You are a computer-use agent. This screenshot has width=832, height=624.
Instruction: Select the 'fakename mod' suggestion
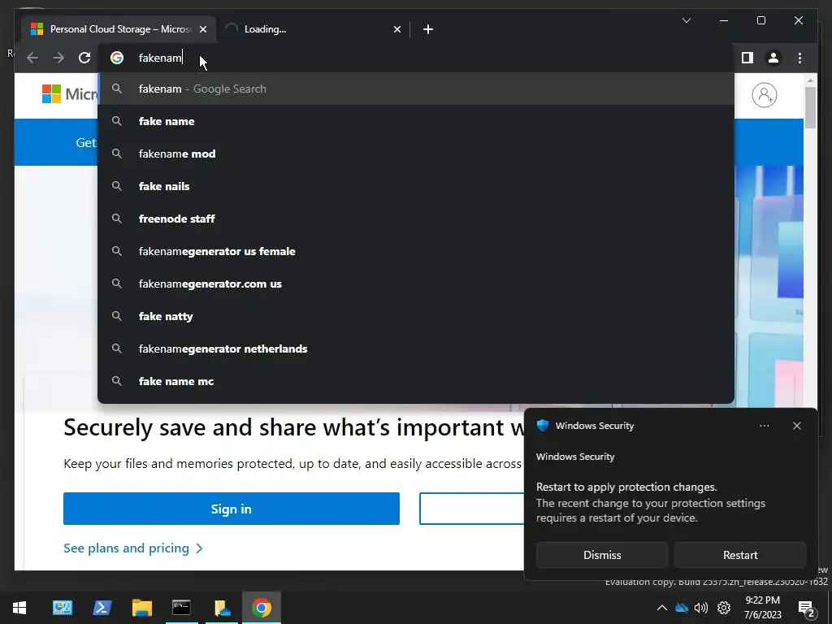point(416,154)
